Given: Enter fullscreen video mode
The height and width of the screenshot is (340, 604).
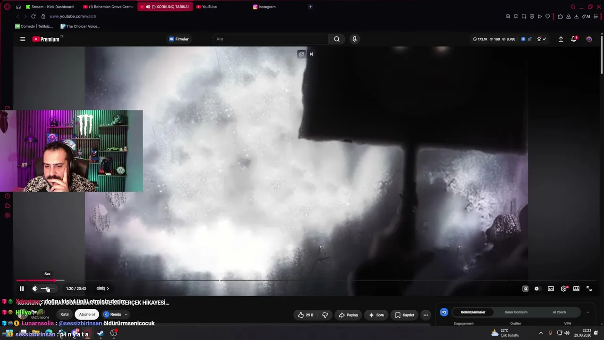Looking at the screenshot, I should tap(589, 289).
